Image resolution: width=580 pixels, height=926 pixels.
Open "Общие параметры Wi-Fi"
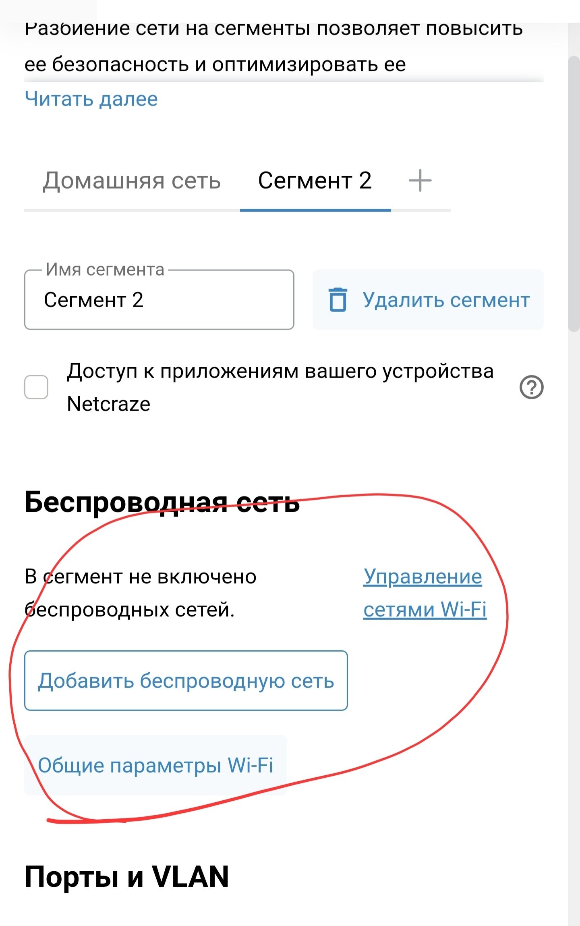coord(155,765)
